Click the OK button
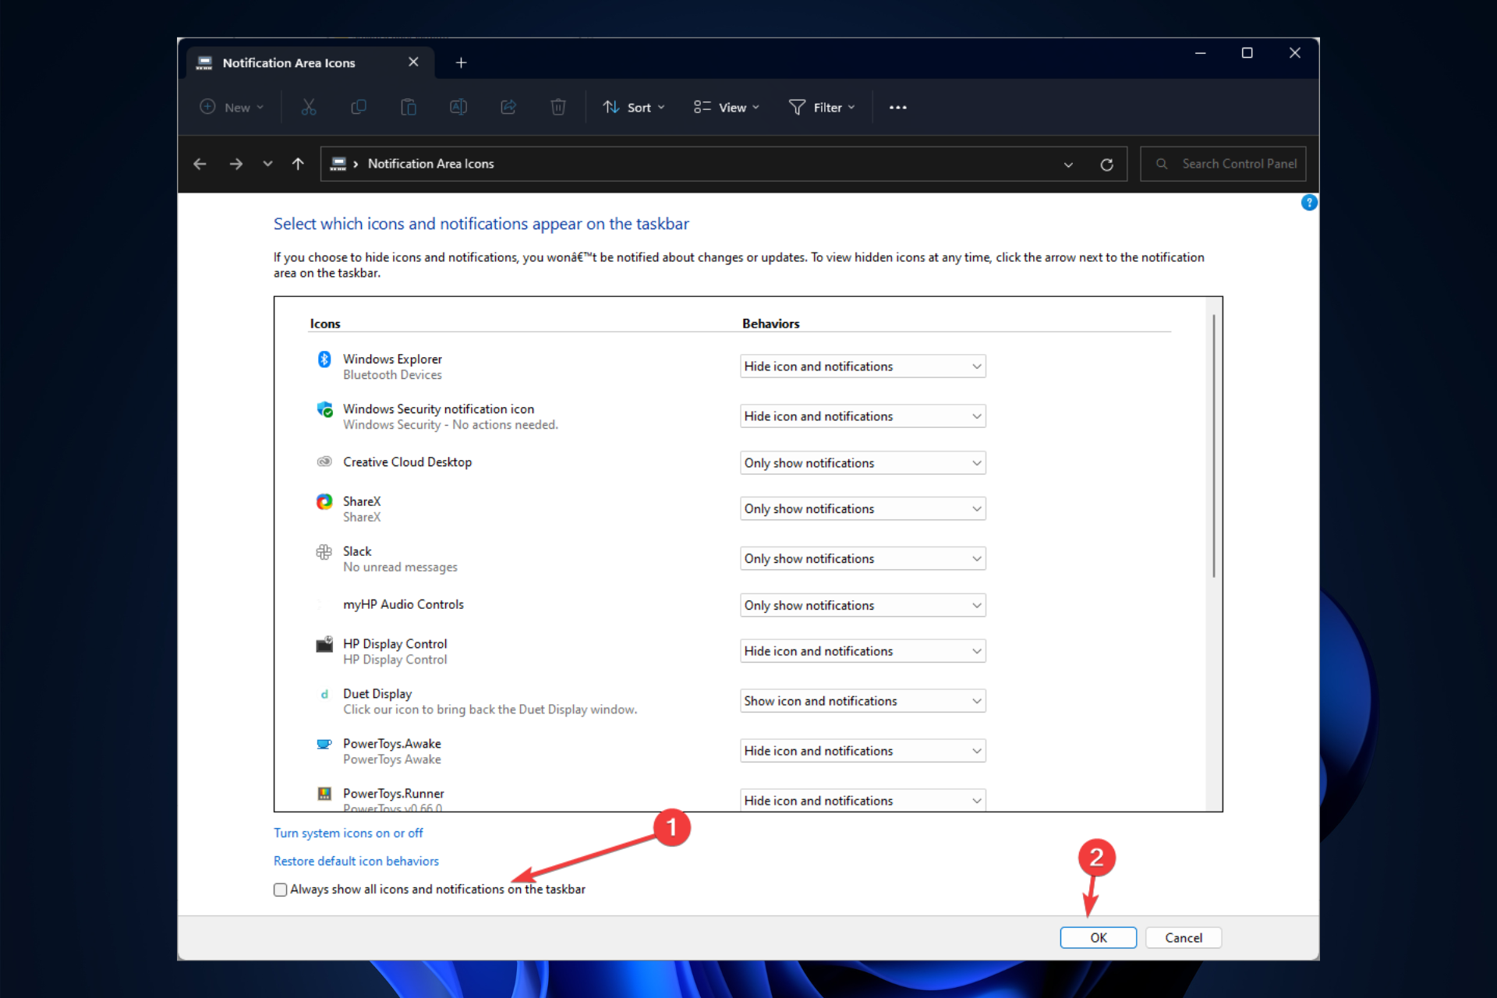The image size is (1497, 998). 1098,938
